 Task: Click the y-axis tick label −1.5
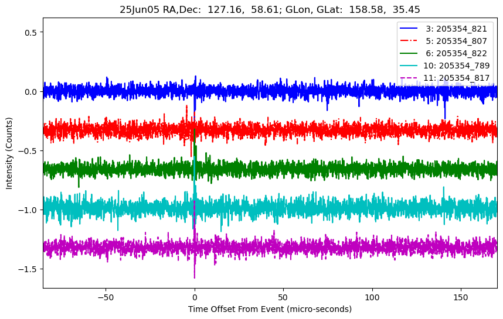[x=28, y=269]
